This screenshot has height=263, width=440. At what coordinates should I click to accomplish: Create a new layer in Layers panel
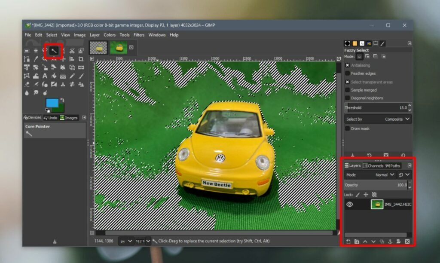tap(348, 241)
